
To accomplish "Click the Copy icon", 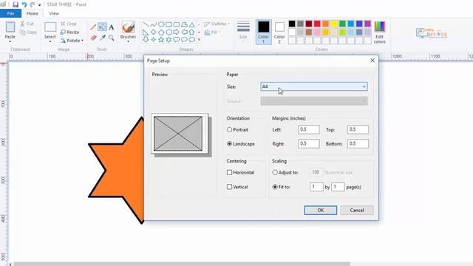I will click(x=23, y=33).
